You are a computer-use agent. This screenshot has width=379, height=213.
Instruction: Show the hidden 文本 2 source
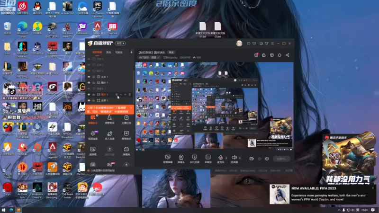pyautogui.click(x=89, y=65)
